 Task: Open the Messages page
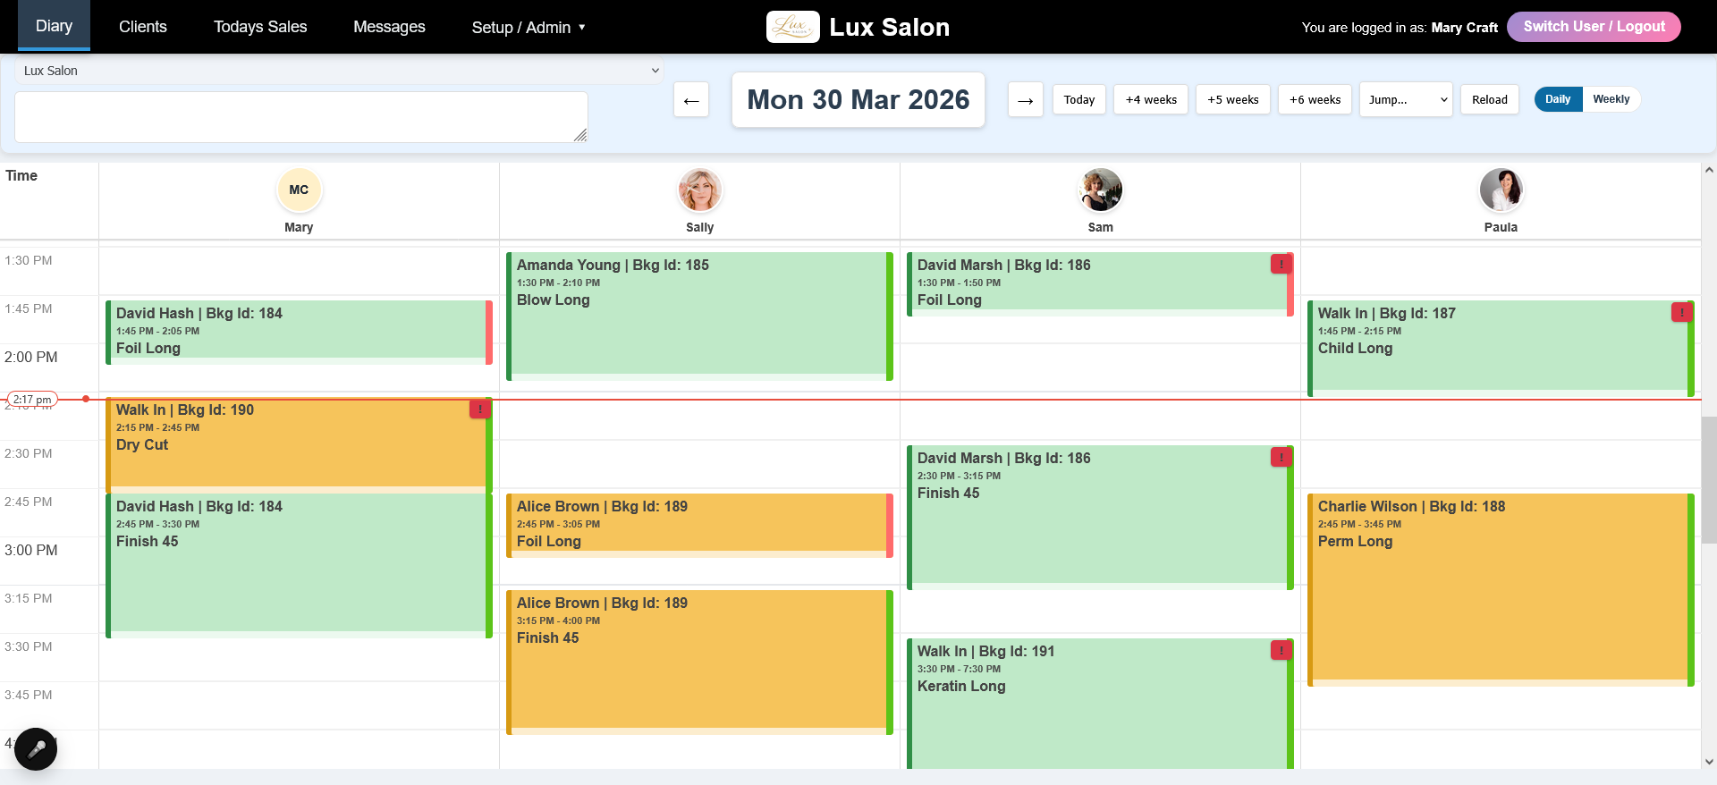click(389, 27)
